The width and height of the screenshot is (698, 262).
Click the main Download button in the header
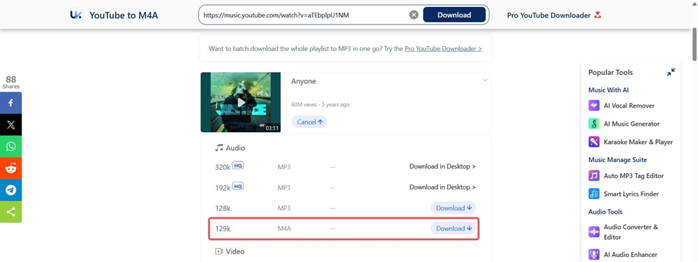454,15
